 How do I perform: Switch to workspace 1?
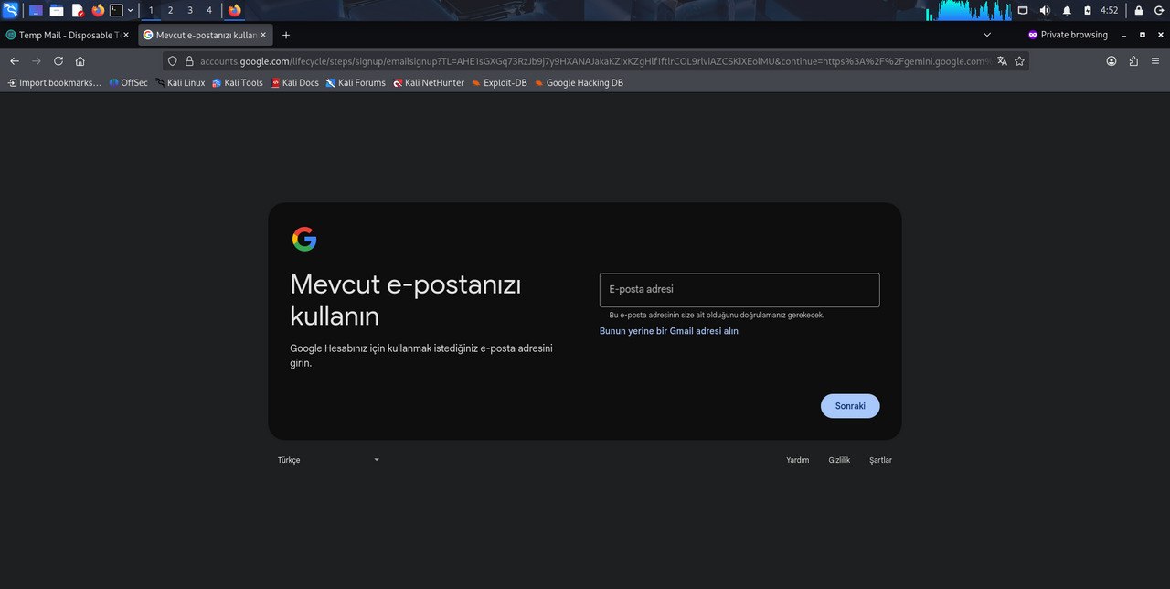[151, 10]
